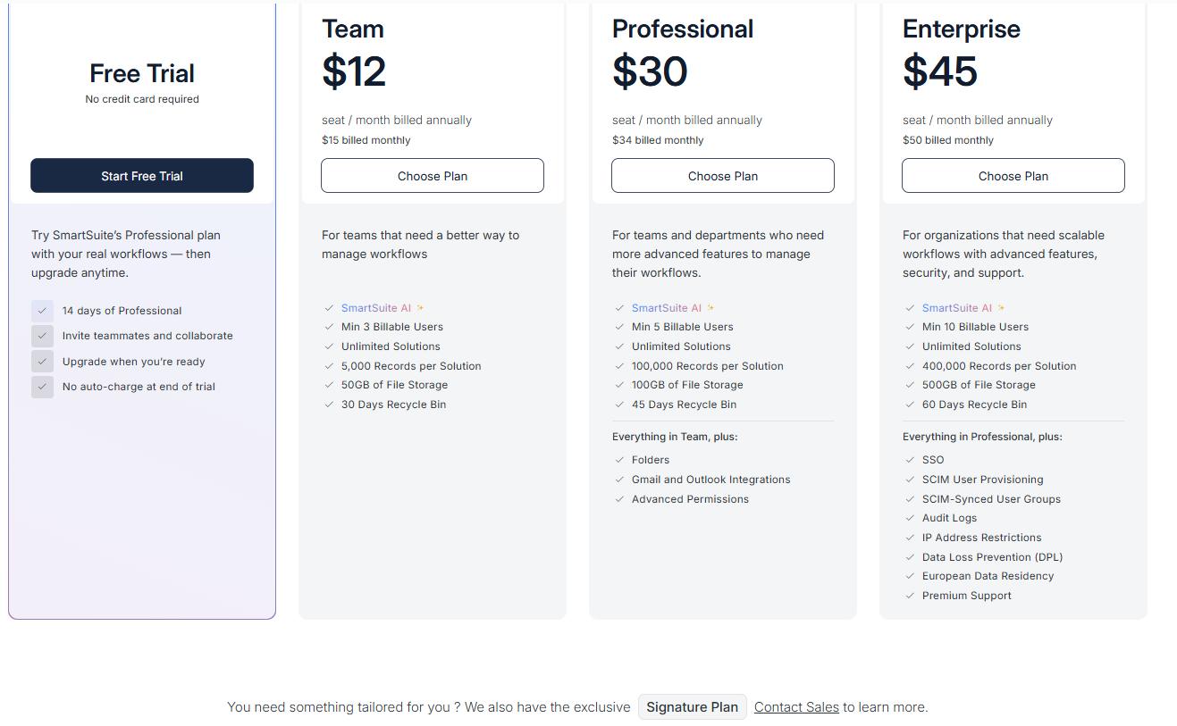Open the Signature Plan button

pos(692,707)
